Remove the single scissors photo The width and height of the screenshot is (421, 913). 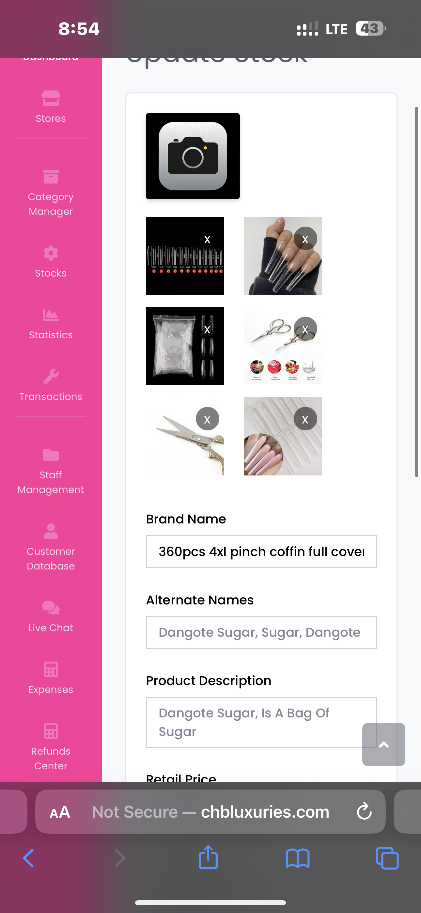(207, 419)
